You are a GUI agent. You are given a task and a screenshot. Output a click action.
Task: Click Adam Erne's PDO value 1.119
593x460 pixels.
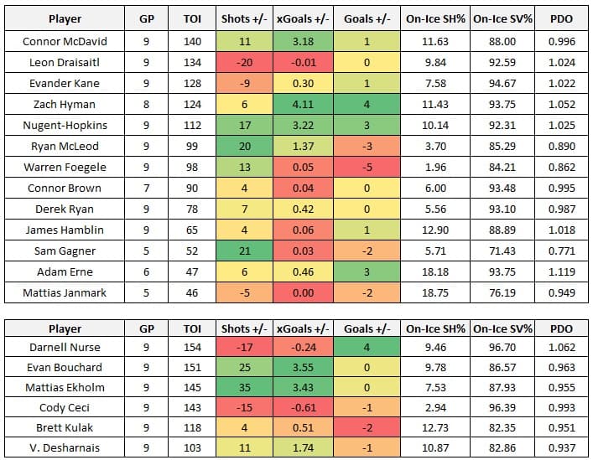560,271
